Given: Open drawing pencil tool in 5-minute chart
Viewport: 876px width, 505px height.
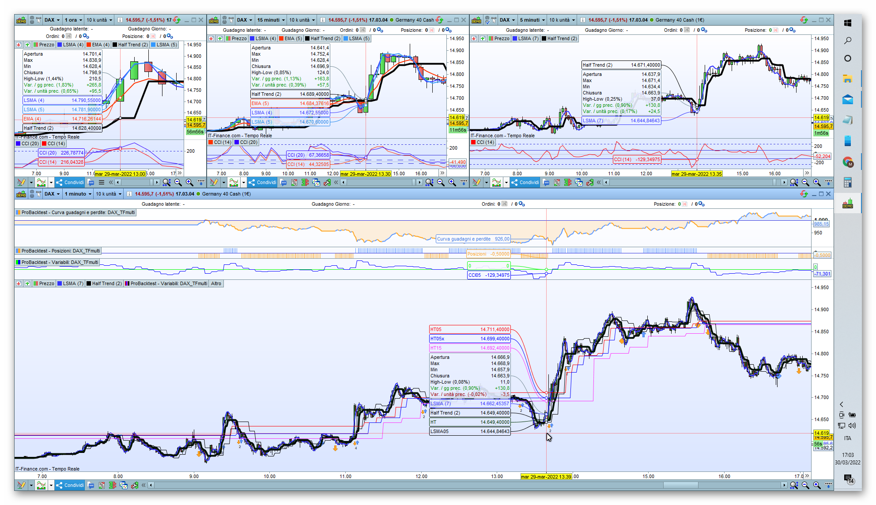Looking at the screenshot, I should tap(476, 182).
